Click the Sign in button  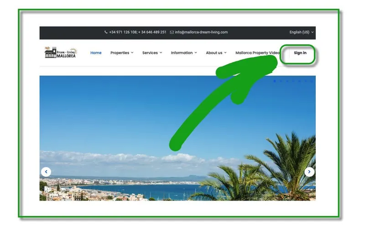click(300, 53)
